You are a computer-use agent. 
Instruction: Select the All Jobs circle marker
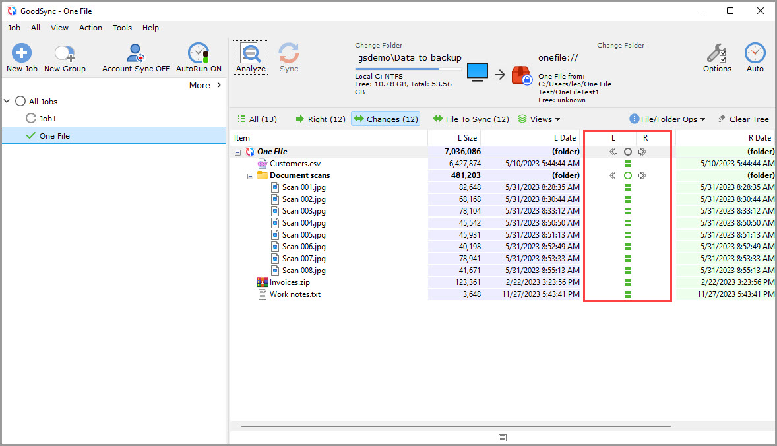20,101
